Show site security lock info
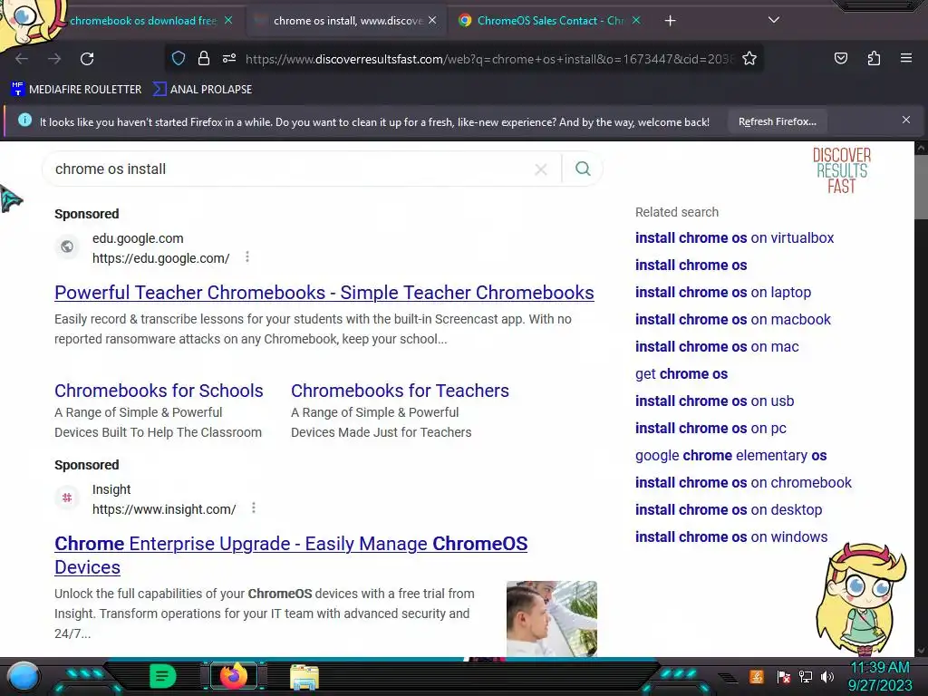 point(204,58)
